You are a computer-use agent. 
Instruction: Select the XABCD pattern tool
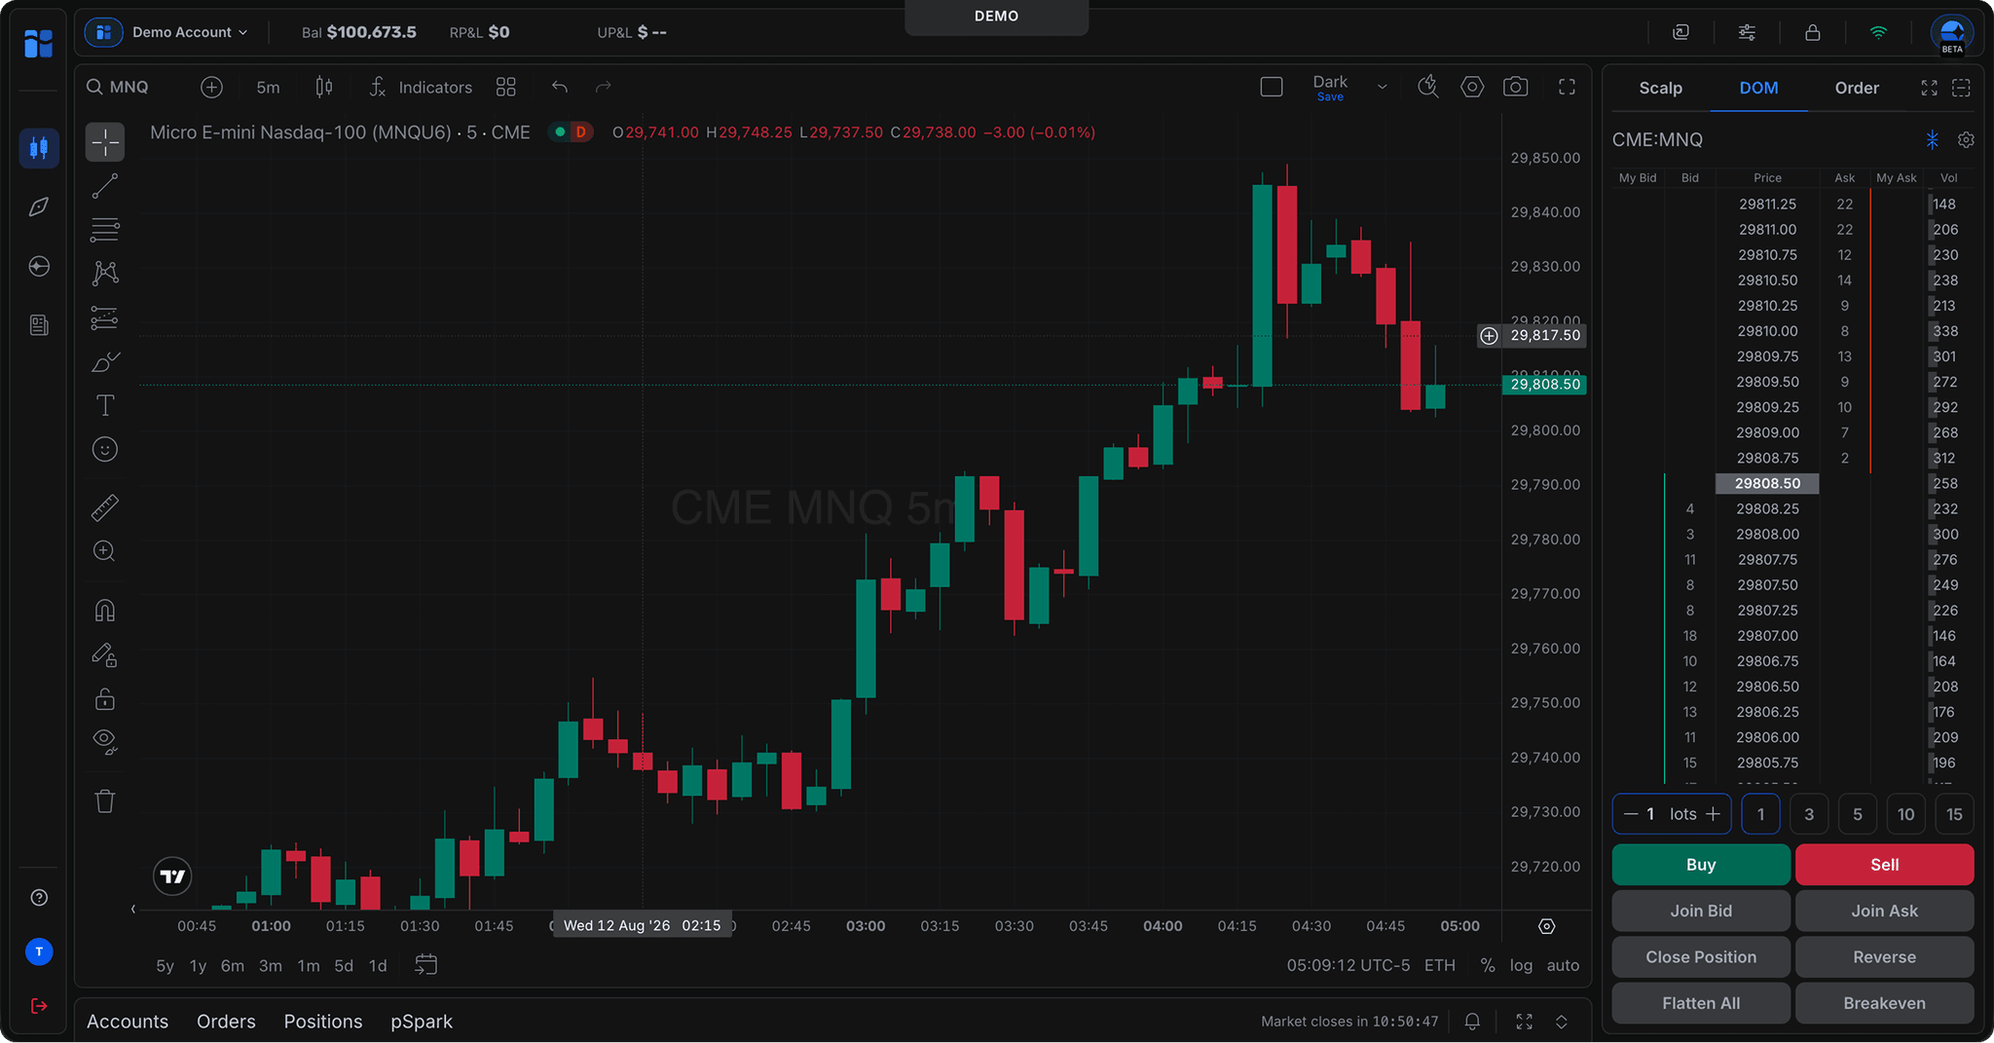tap(105, 274)
